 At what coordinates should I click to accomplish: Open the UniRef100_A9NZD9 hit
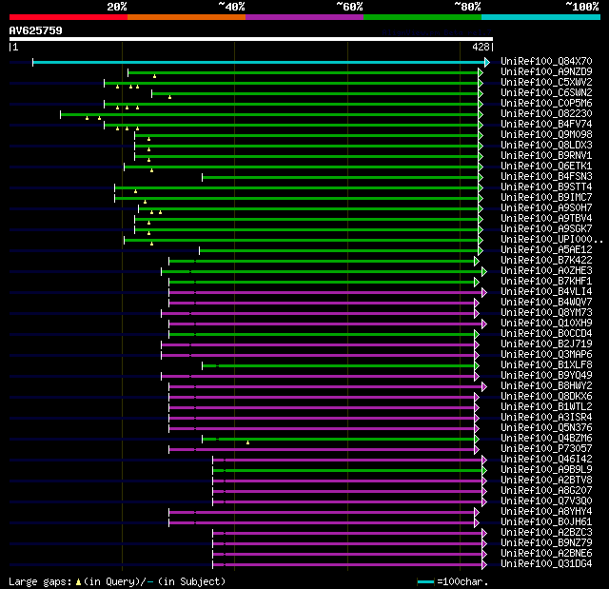[x=546, y=71]
